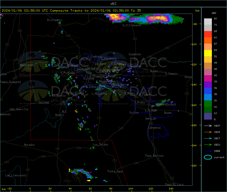Image resolution: width=227 pixels, height=192 pixels.
Task: Click the 'Bowen' map label
Action: 168,113
